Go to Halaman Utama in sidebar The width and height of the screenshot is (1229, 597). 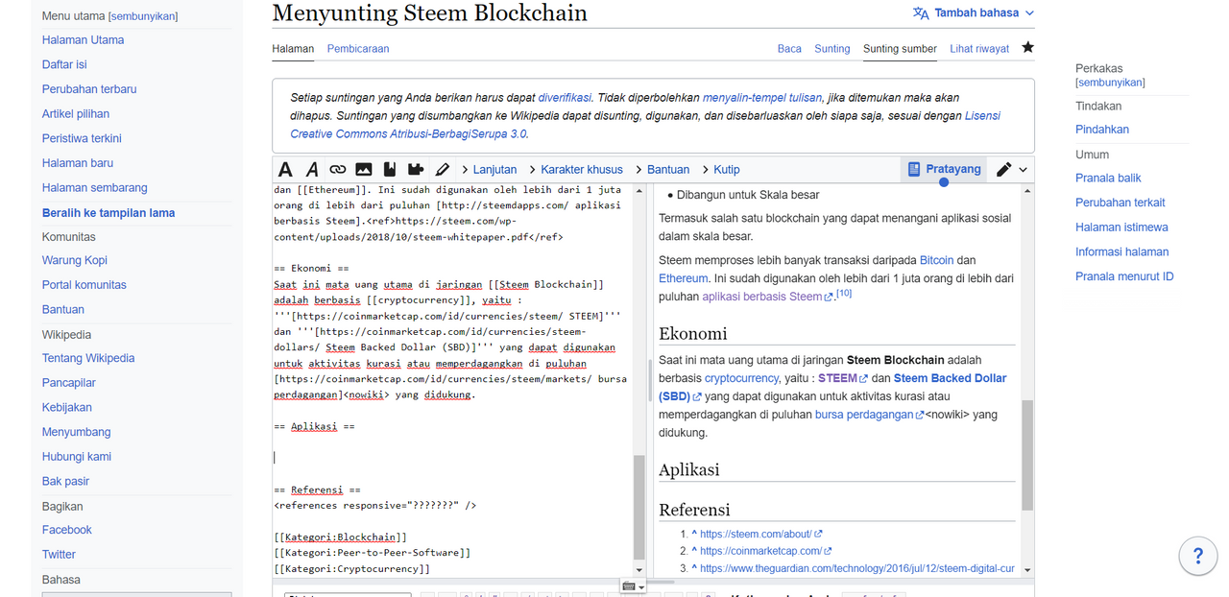tap(83, 40)
